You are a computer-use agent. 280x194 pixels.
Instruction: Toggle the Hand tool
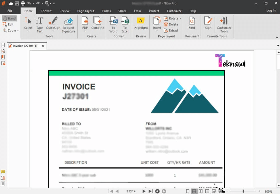click(9, 18)
